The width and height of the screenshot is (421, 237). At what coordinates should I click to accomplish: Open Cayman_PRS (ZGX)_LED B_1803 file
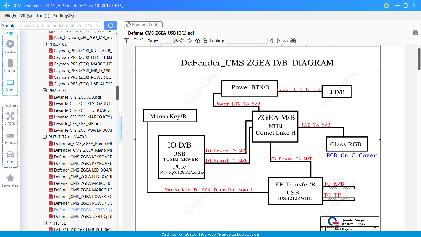point(81,57)
